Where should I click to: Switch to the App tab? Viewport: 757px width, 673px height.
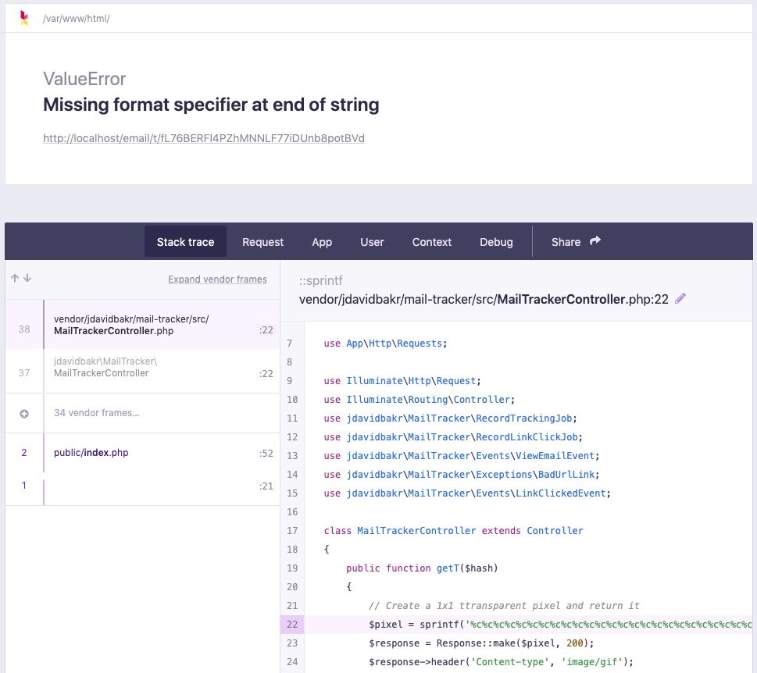coord(322,242)
